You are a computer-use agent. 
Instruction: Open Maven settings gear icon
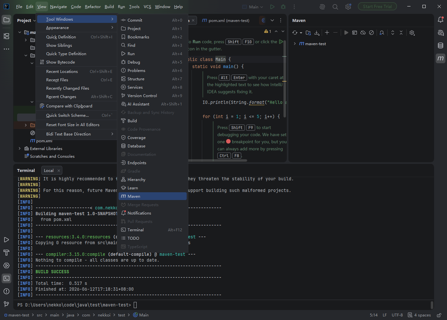pyautogui.click(x=412, y=33)
